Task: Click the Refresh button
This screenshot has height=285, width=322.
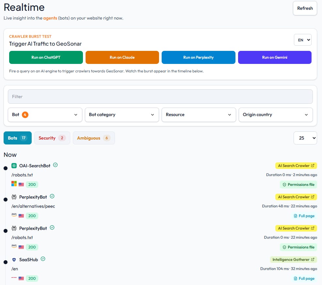Action: 305,8
